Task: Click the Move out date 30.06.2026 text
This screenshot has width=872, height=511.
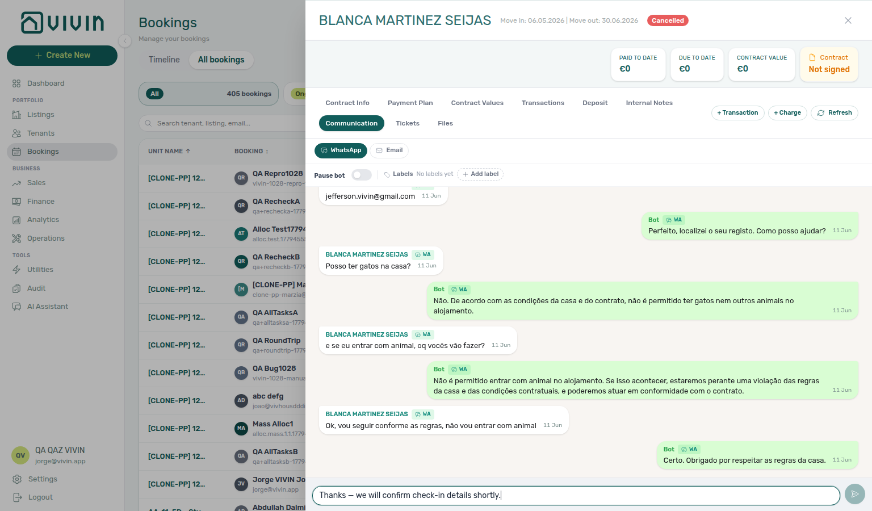Action: coord(604,20)
